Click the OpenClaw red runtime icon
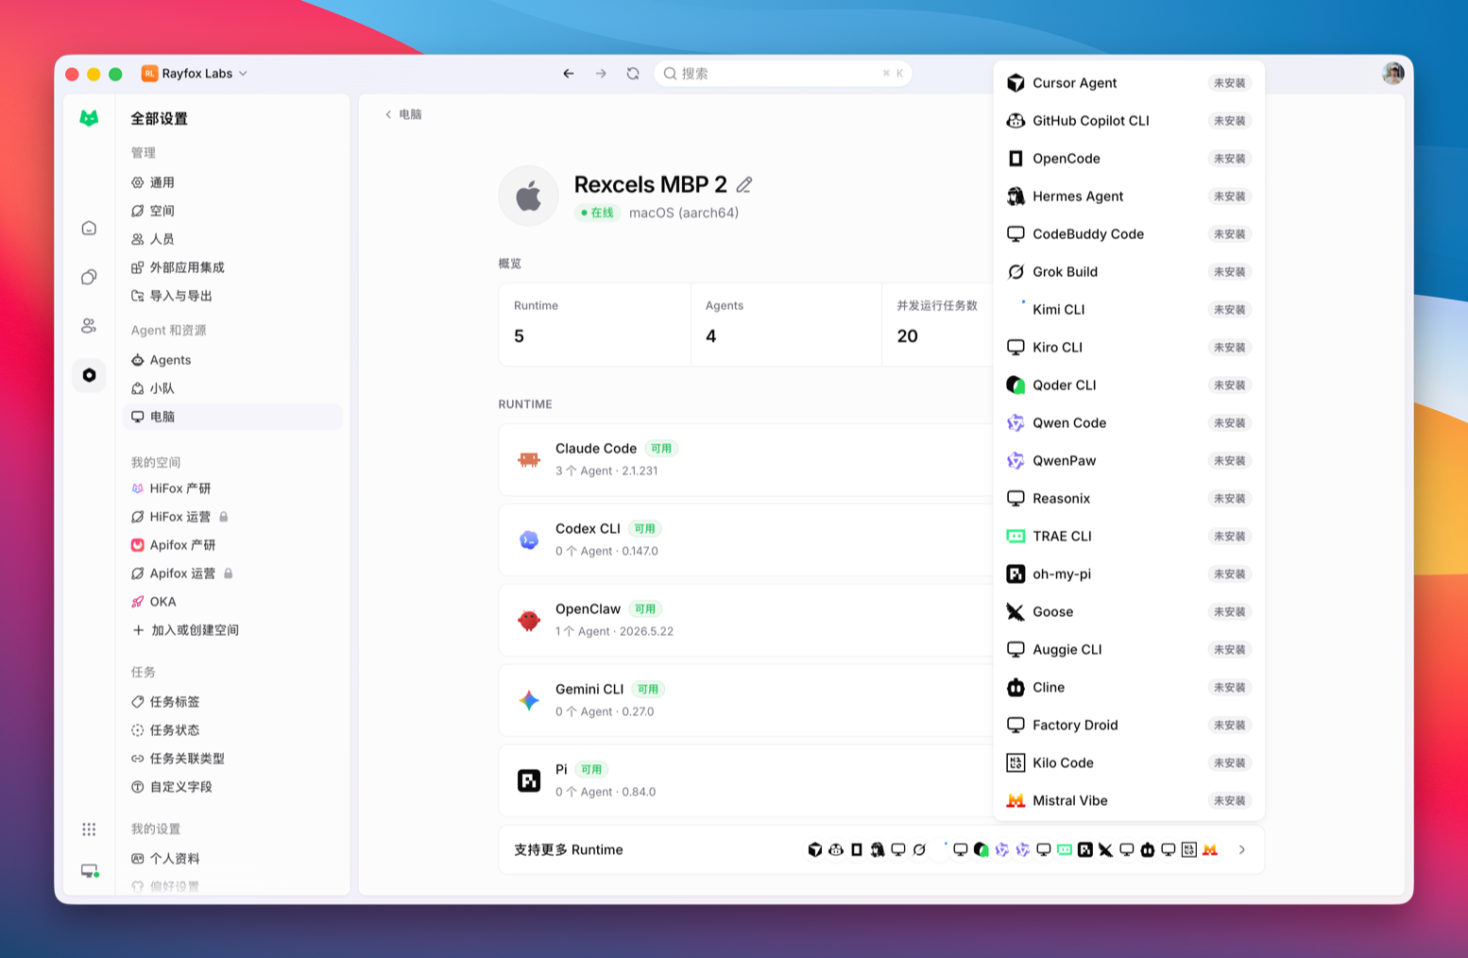1468x958 pixels. [529, 620]
